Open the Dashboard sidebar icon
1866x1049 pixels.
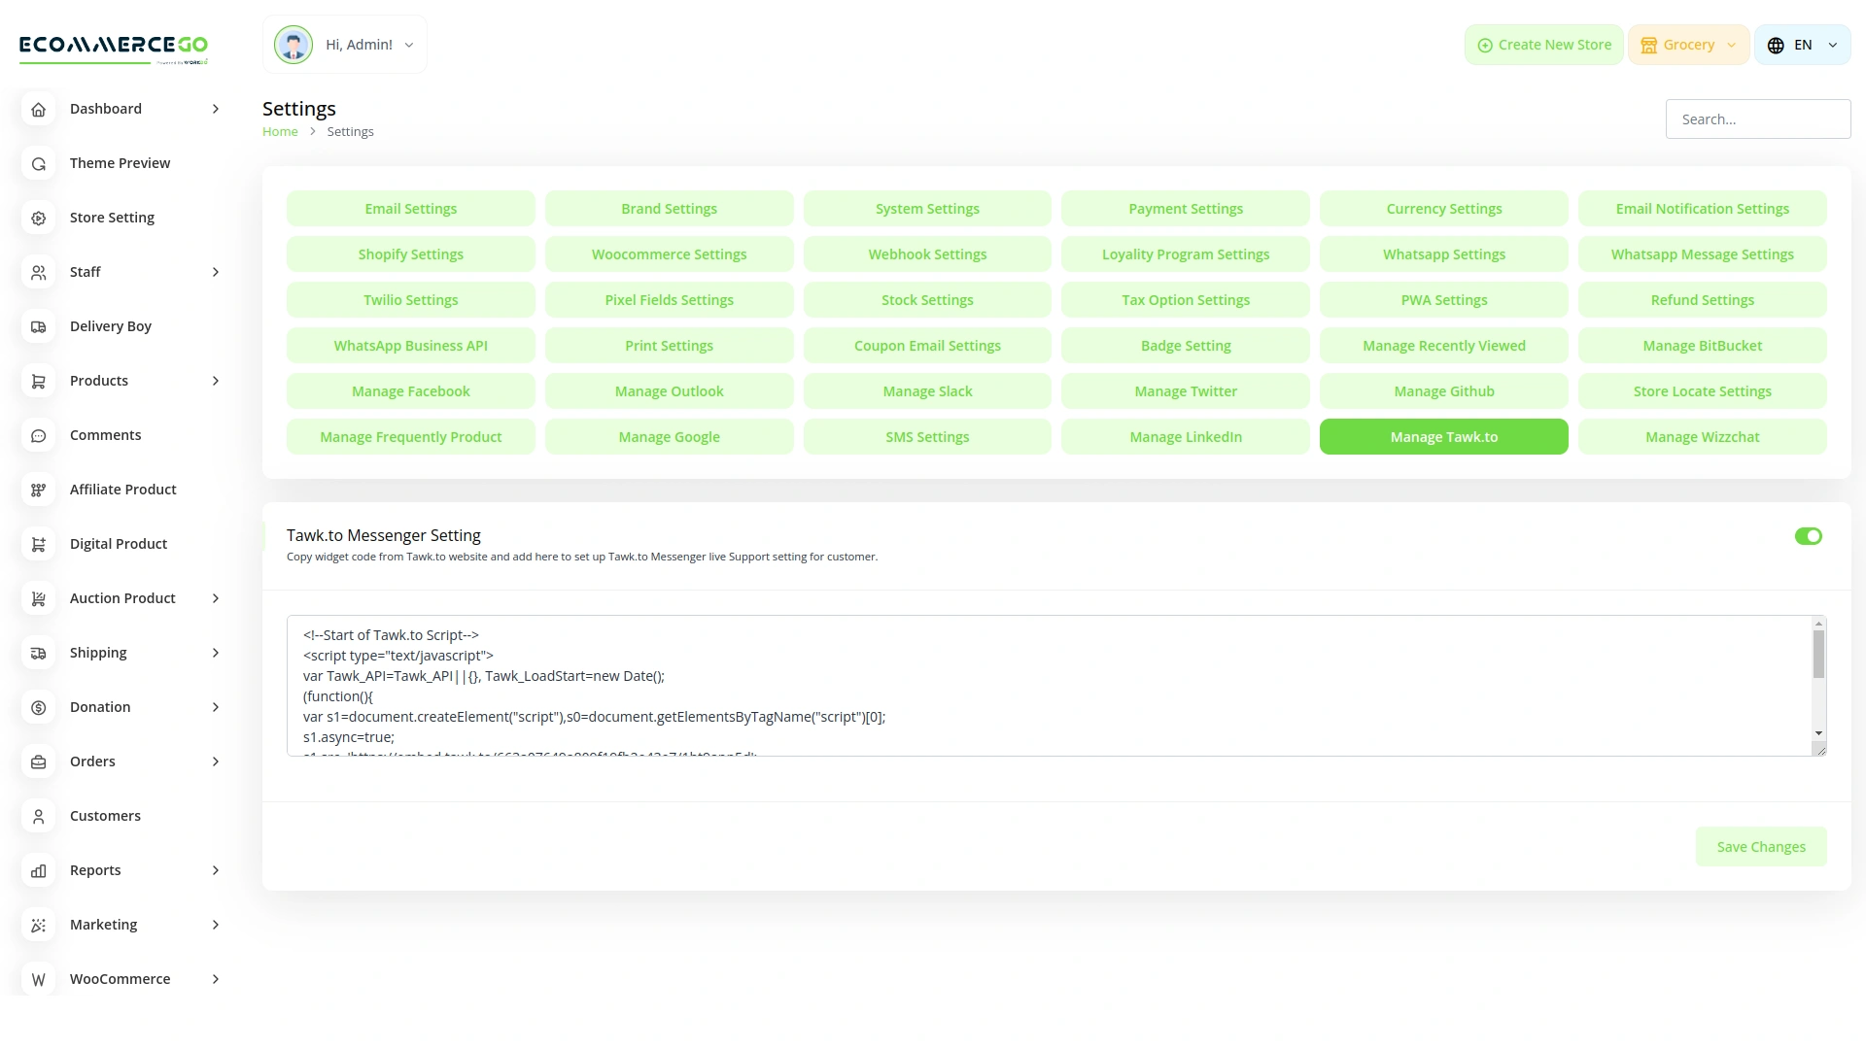pos(38,109)
